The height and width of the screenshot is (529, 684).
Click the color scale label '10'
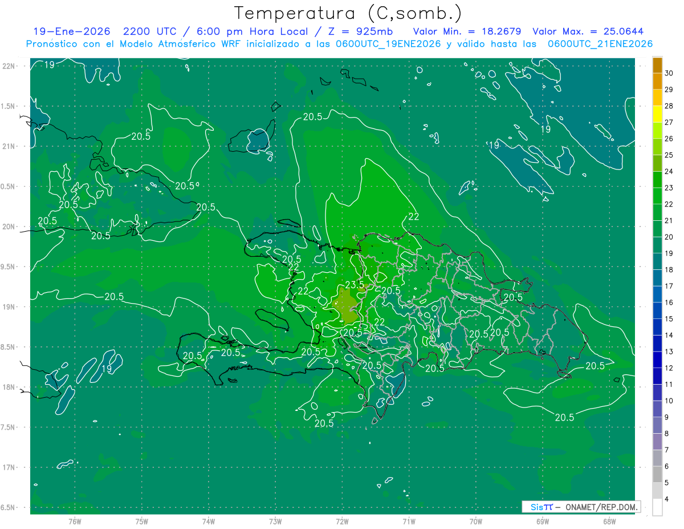tap(669, 401)
